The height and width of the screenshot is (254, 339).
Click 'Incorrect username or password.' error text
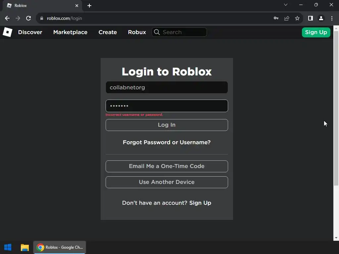point(134,115)
